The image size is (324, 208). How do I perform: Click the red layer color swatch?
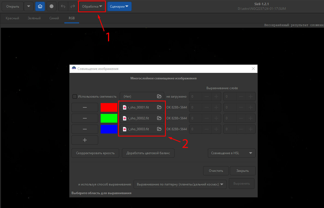[109, 107]
